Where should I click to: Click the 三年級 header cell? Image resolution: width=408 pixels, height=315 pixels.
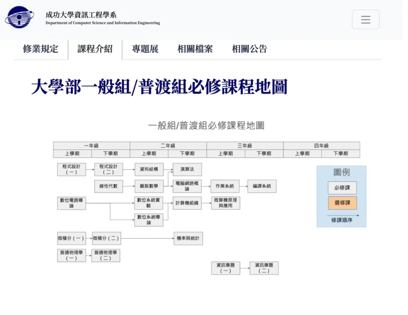pos(245,146)
